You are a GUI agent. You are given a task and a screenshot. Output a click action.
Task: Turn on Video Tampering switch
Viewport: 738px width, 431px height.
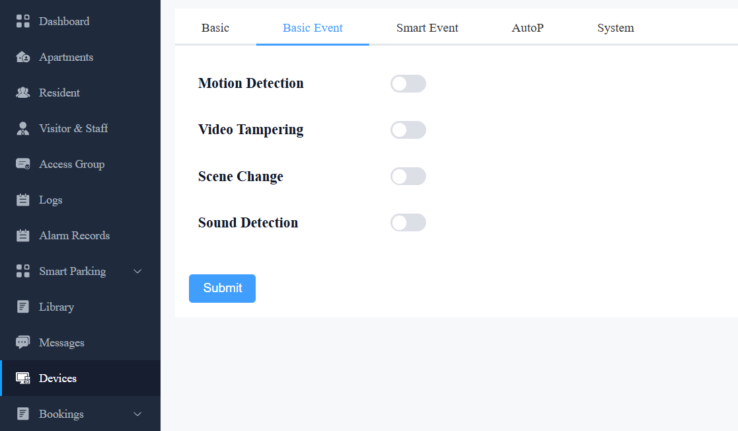pos(408,130)
